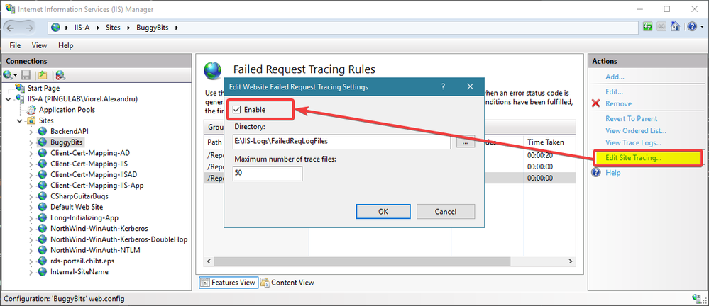Click the refresh page icon in address bar
The image size is (709, 306).
pos(648,27)
